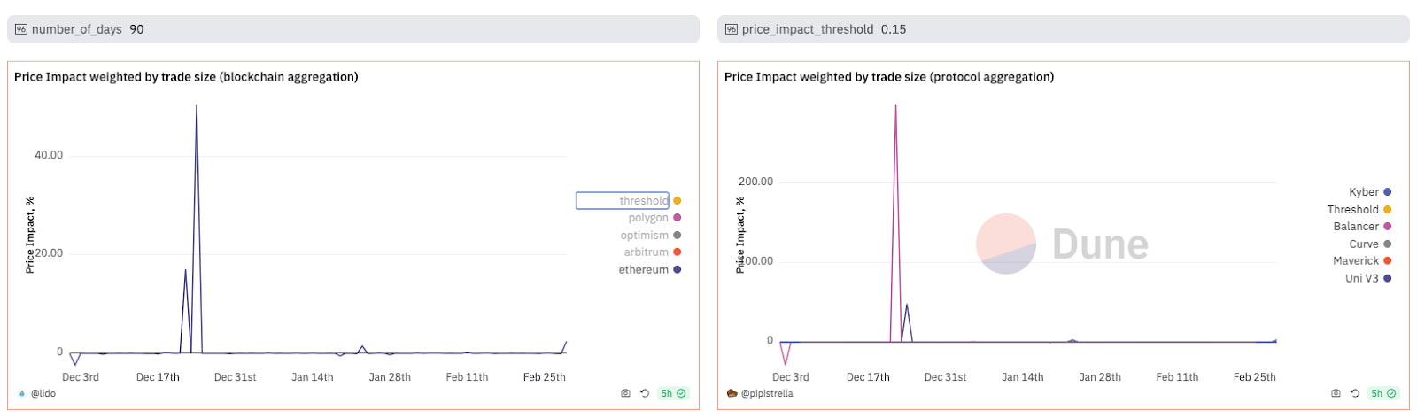Click refresh icon on blockchain aggregation chart
The height and width of the screenshot is (418, 1417).
tap(645, 393)
